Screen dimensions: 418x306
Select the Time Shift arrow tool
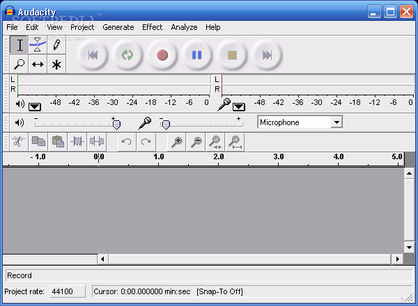(38, 64)
